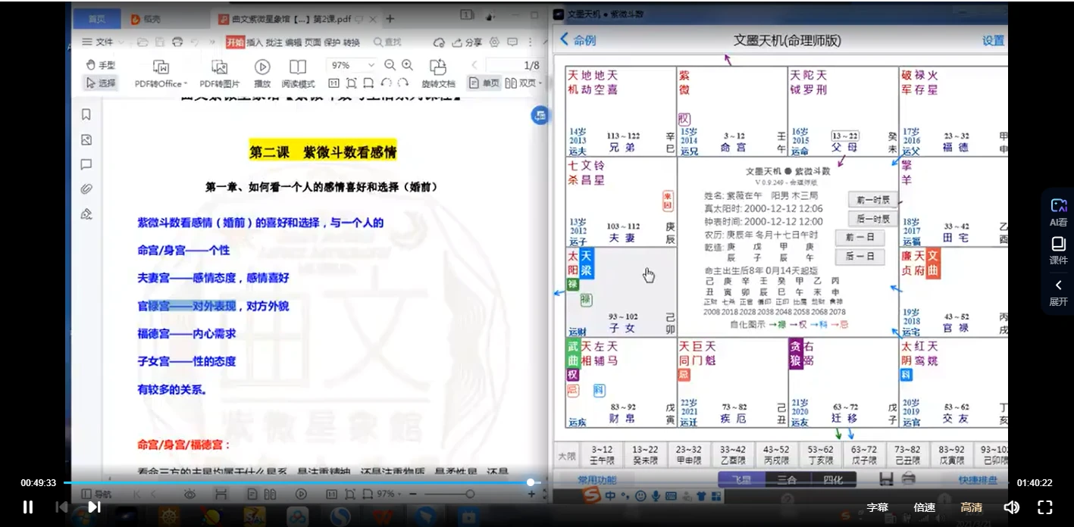Open the thumbnail panel in PDF sidebar
Viewport: 1074px width, 527px height.
point(86,139)
